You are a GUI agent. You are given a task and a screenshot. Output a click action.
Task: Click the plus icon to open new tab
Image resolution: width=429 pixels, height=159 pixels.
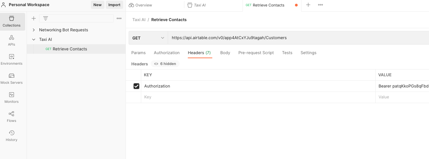coord(308,5)
